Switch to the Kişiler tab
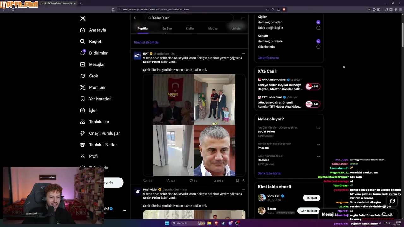 190,28
